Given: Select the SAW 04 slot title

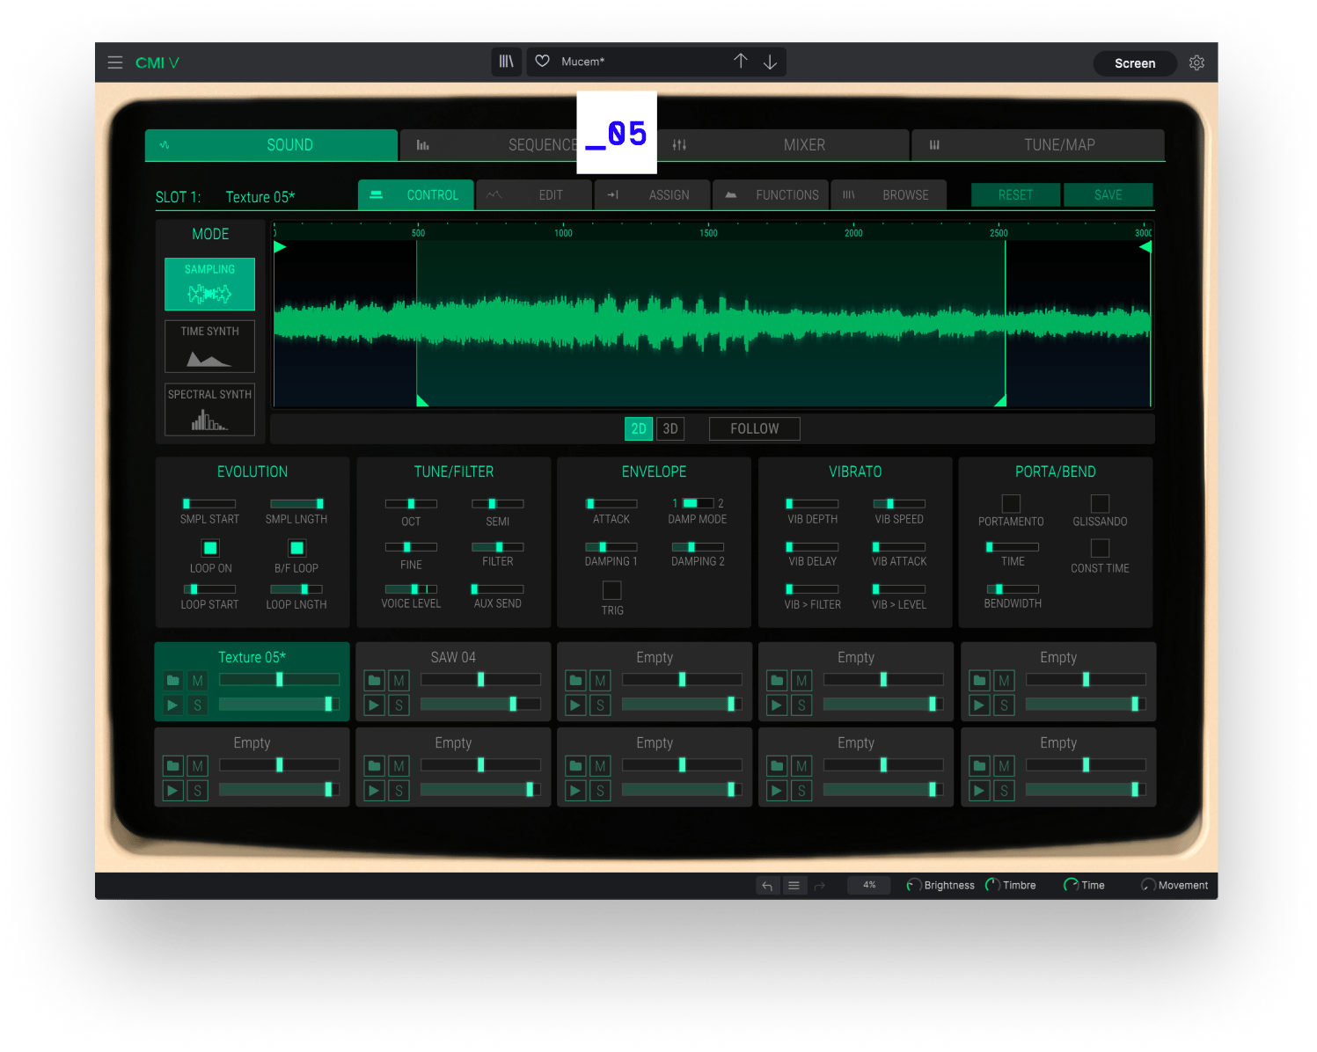Looking at the screenshot, I should (453, 657).
